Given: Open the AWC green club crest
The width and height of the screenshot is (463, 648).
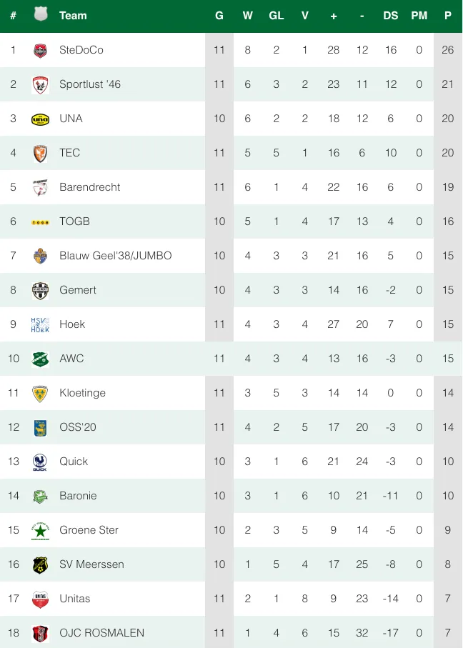Looking at the screenshot, I should click(x=41, y=359).
